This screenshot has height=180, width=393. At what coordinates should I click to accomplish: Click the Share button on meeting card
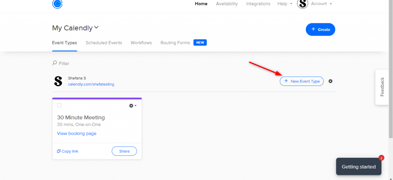[124, 151]
